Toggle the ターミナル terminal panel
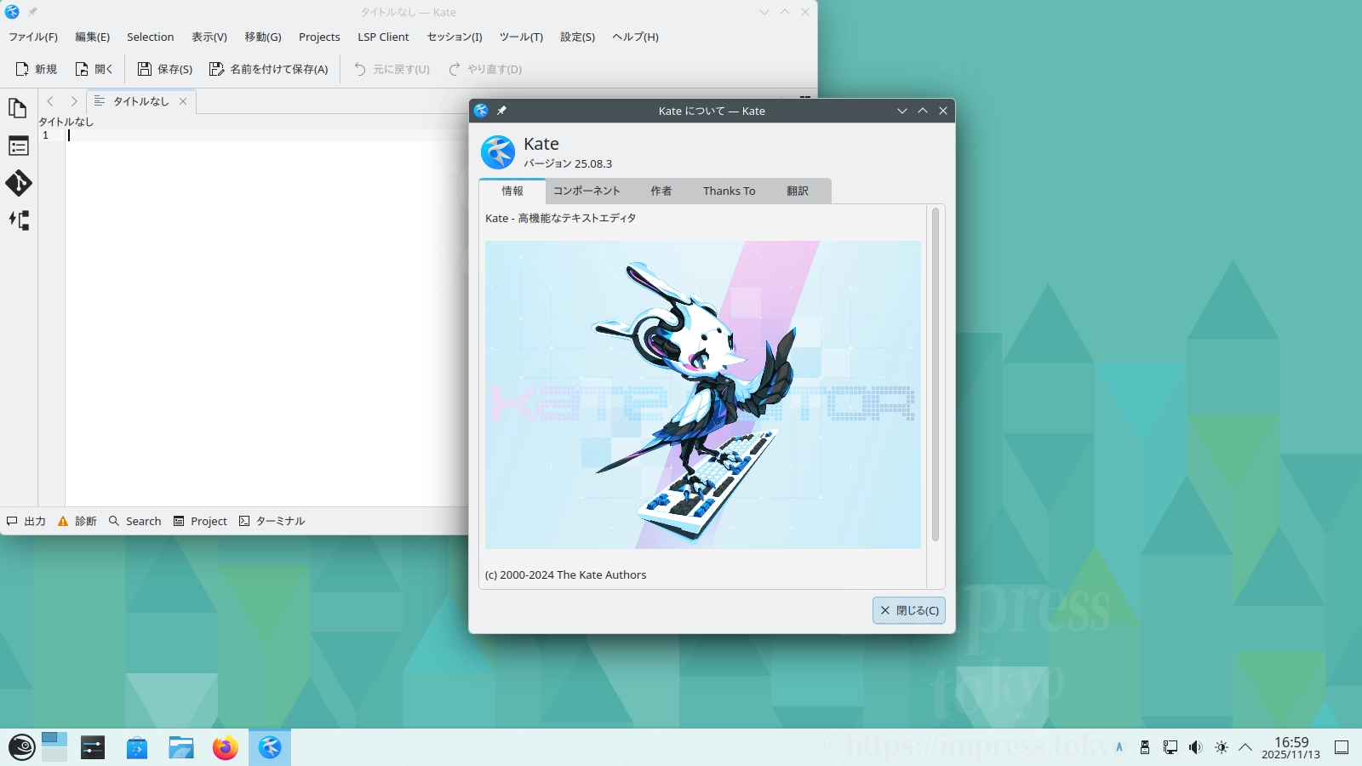This screenshot has height=766, width=1362. 272,521
